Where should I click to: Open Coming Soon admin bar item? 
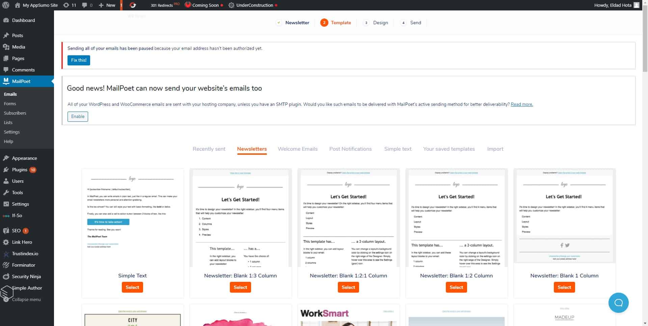coord(204,5)
